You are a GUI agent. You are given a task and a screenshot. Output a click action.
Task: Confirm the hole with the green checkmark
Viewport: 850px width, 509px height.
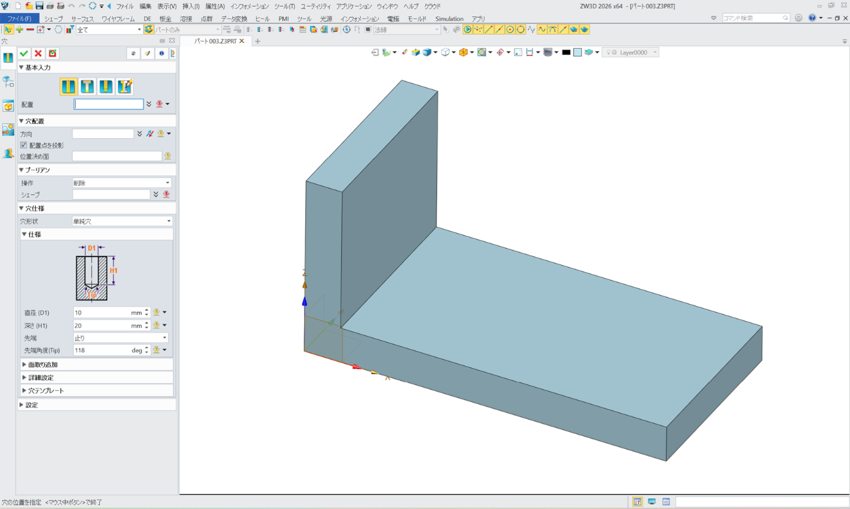click(24, 54)
